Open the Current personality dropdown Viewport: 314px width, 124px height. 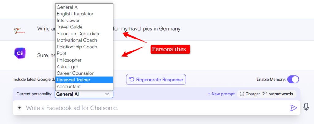point(84,94)
